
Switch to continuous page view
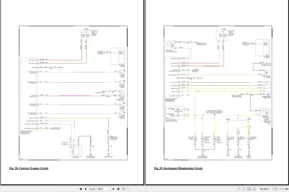click(x=244, y=189)
